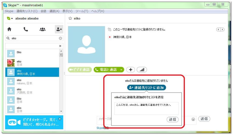This screenshot has height=136, width=233.
Task: Open the status dropdown beside abeabe abeabe
Action: [x=12, y=18]
